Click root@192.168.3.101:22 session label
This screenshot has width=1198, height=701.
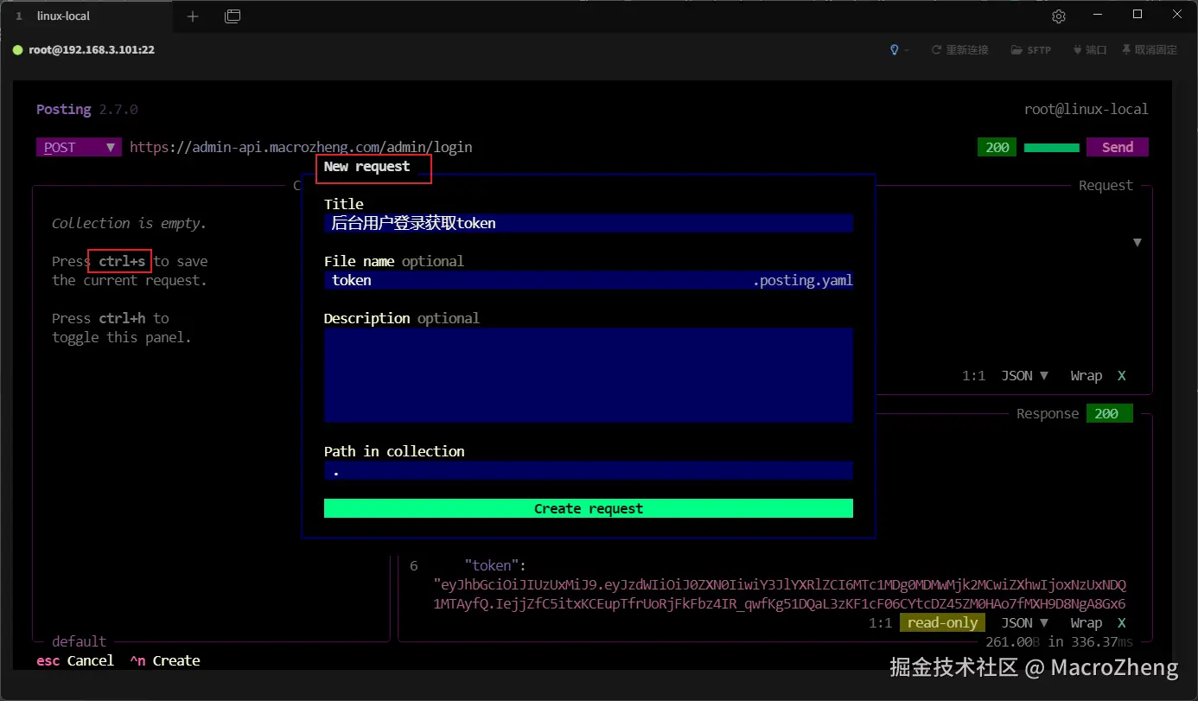tap(92, 50)
